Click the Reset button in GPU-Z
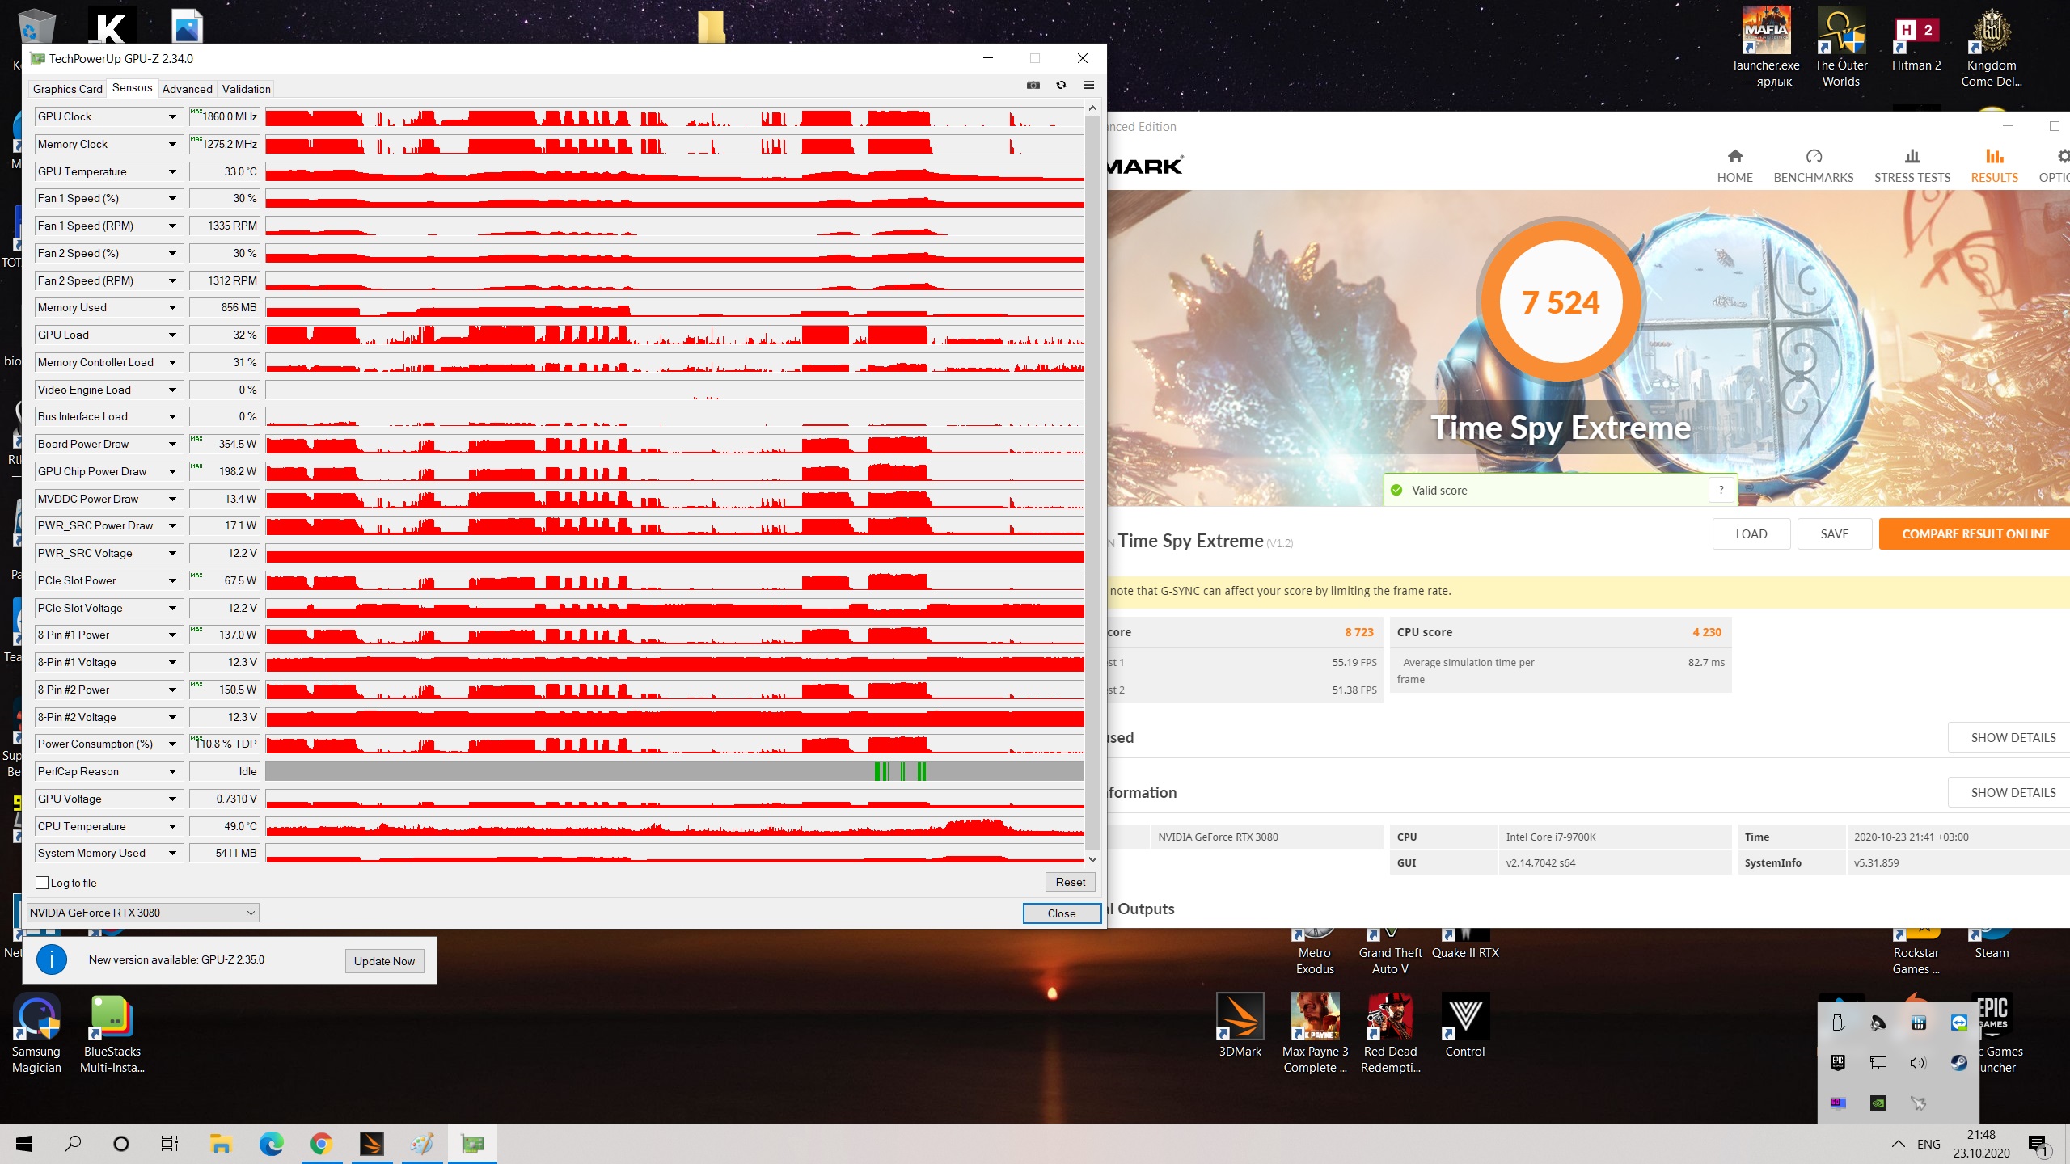2070x1164 pixels. pos(1070,882)
